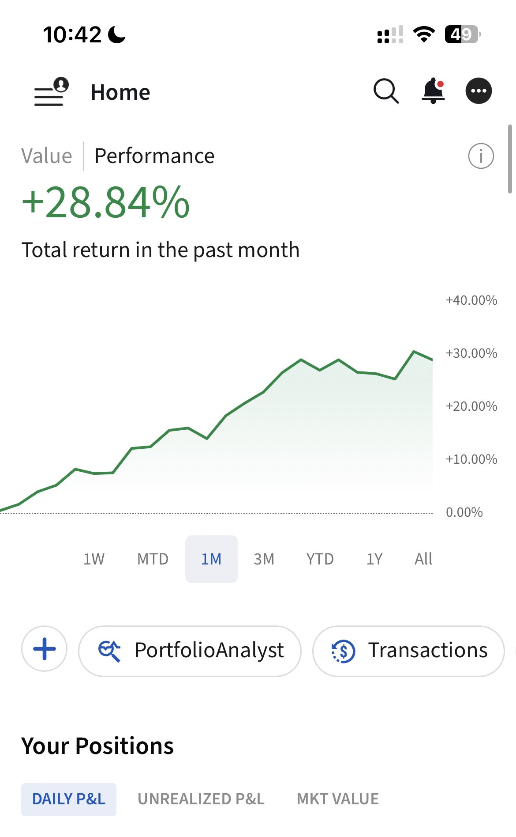516x837 pixels.
Task: Show the All time chart range
Action: pyautogui.click(x=423, y=559)
